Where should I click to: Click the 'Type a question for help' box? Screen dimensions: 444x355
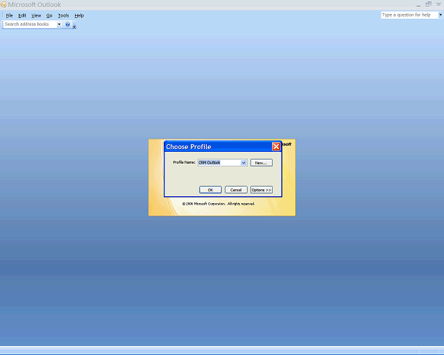click(x=409, y=15)
